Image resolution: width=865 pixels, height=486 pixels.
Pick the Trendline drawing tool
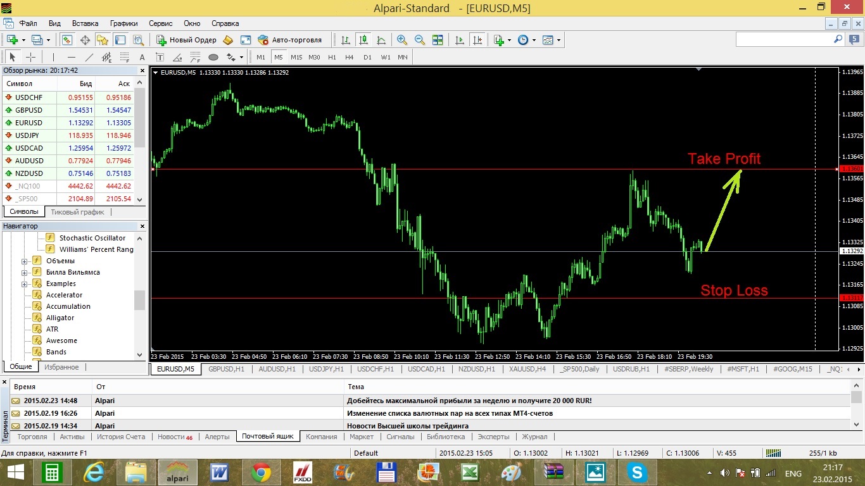[89, 57]
